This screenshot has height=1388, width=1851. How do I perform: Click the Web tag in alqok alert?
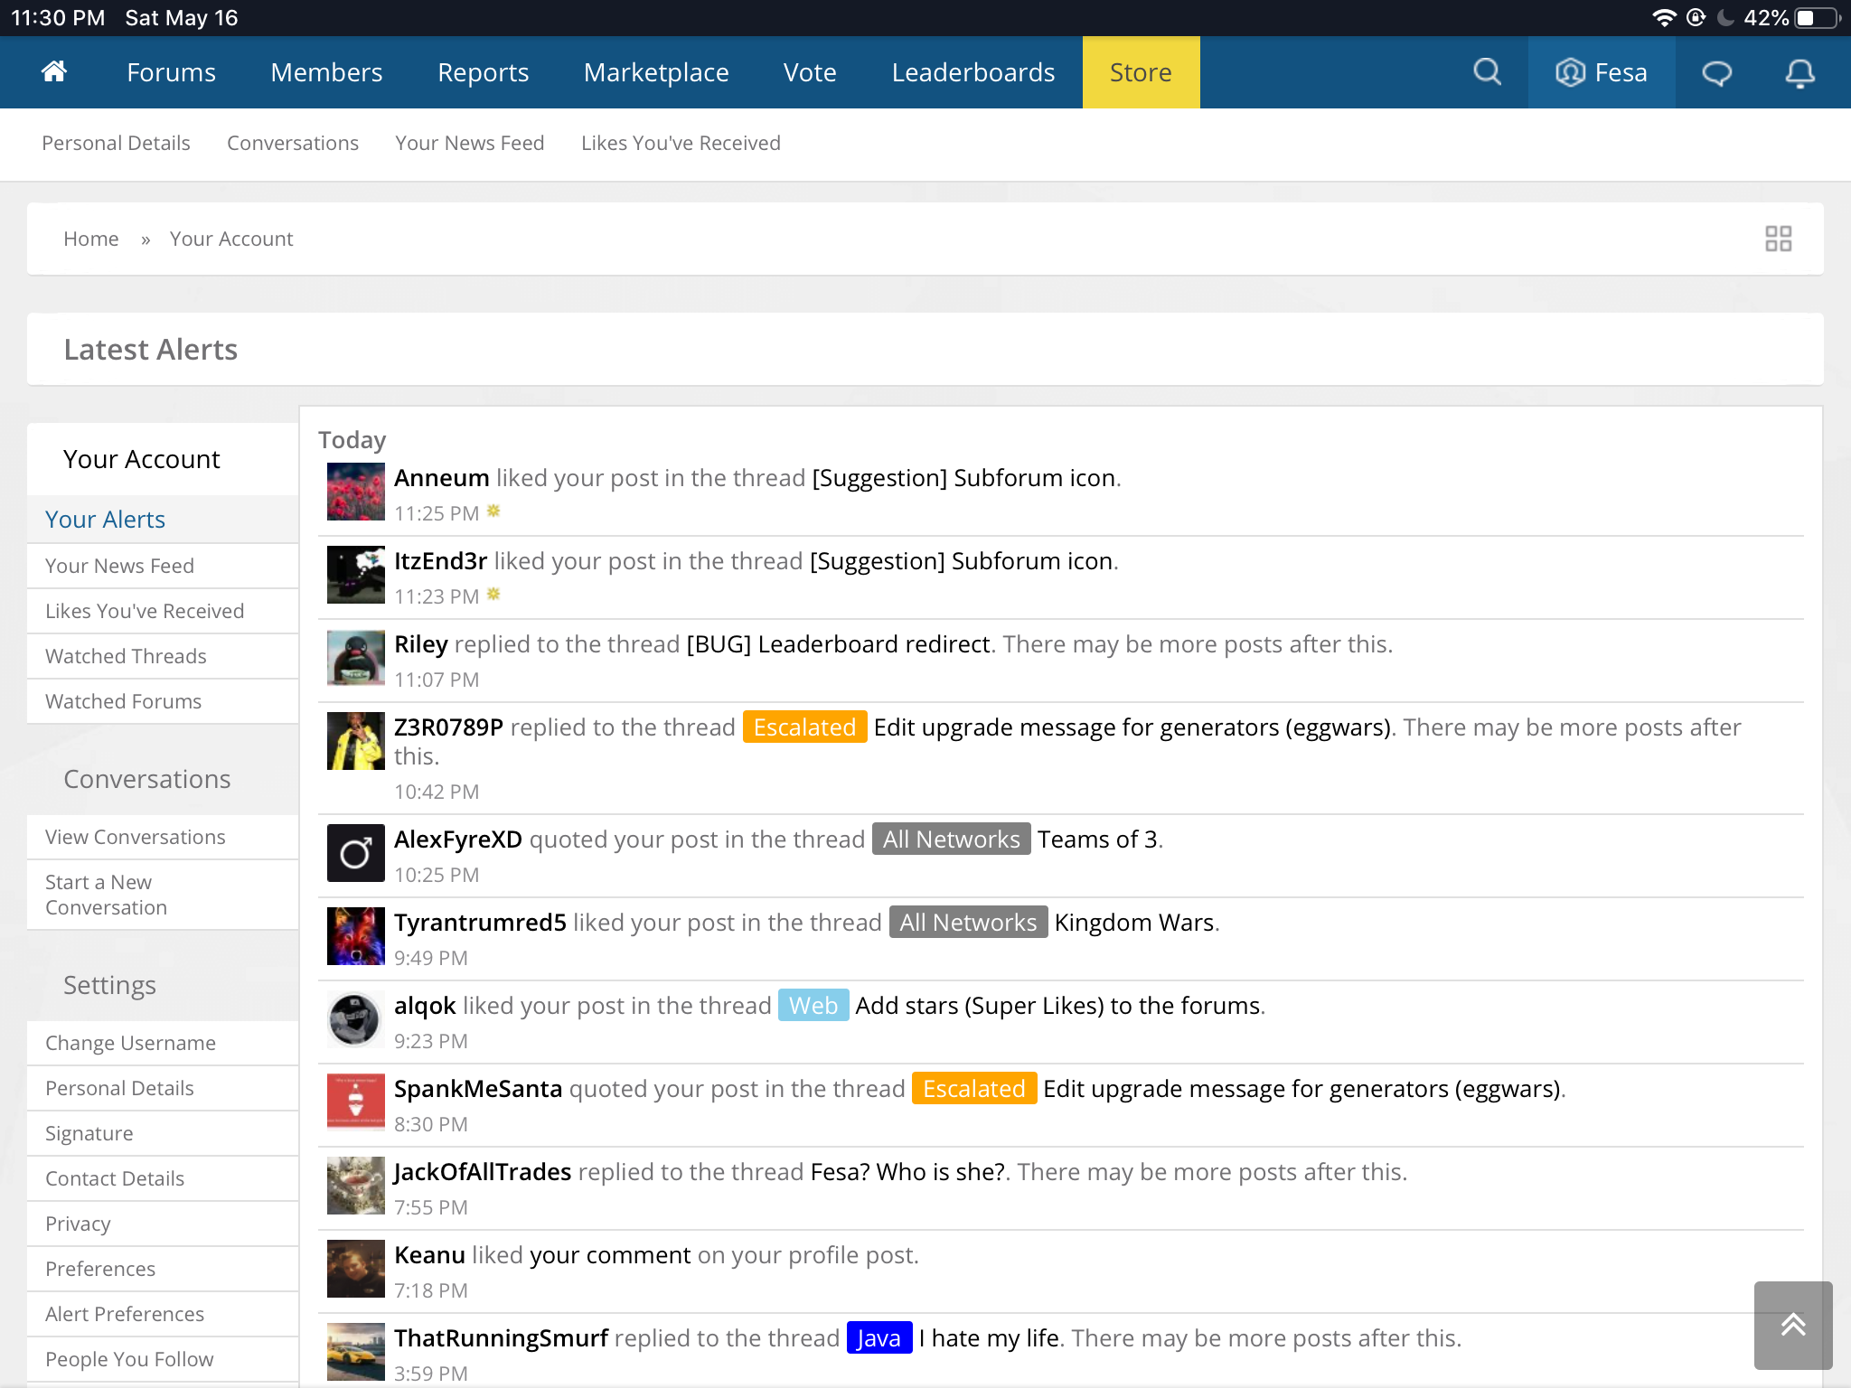tap(813, 1005)
